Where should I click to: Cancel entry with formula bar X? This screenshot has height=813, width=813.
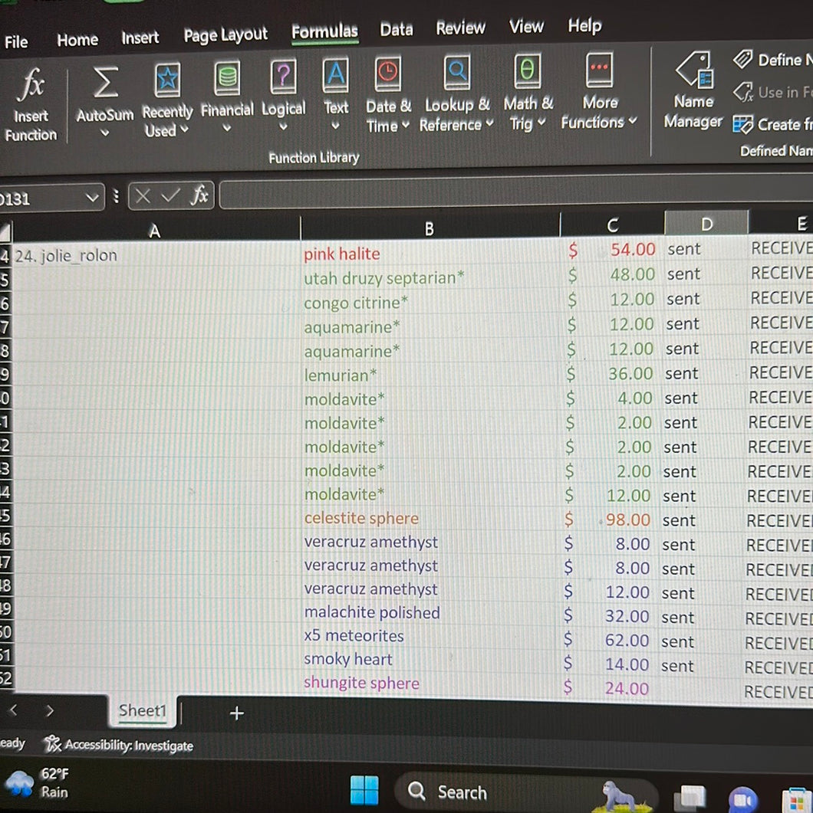(x=143, y=196)
